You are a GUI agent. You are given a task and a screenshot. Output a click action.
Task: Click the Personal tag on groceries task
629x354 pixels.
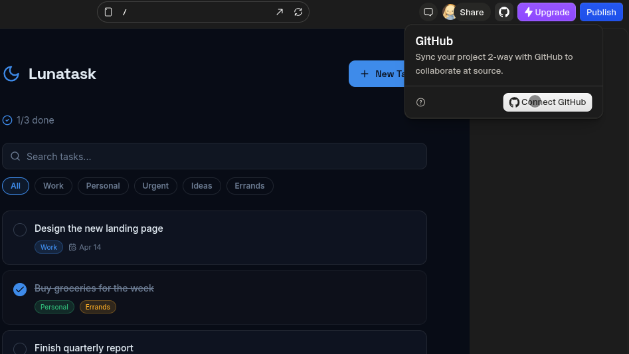click(x=54, y=307)
